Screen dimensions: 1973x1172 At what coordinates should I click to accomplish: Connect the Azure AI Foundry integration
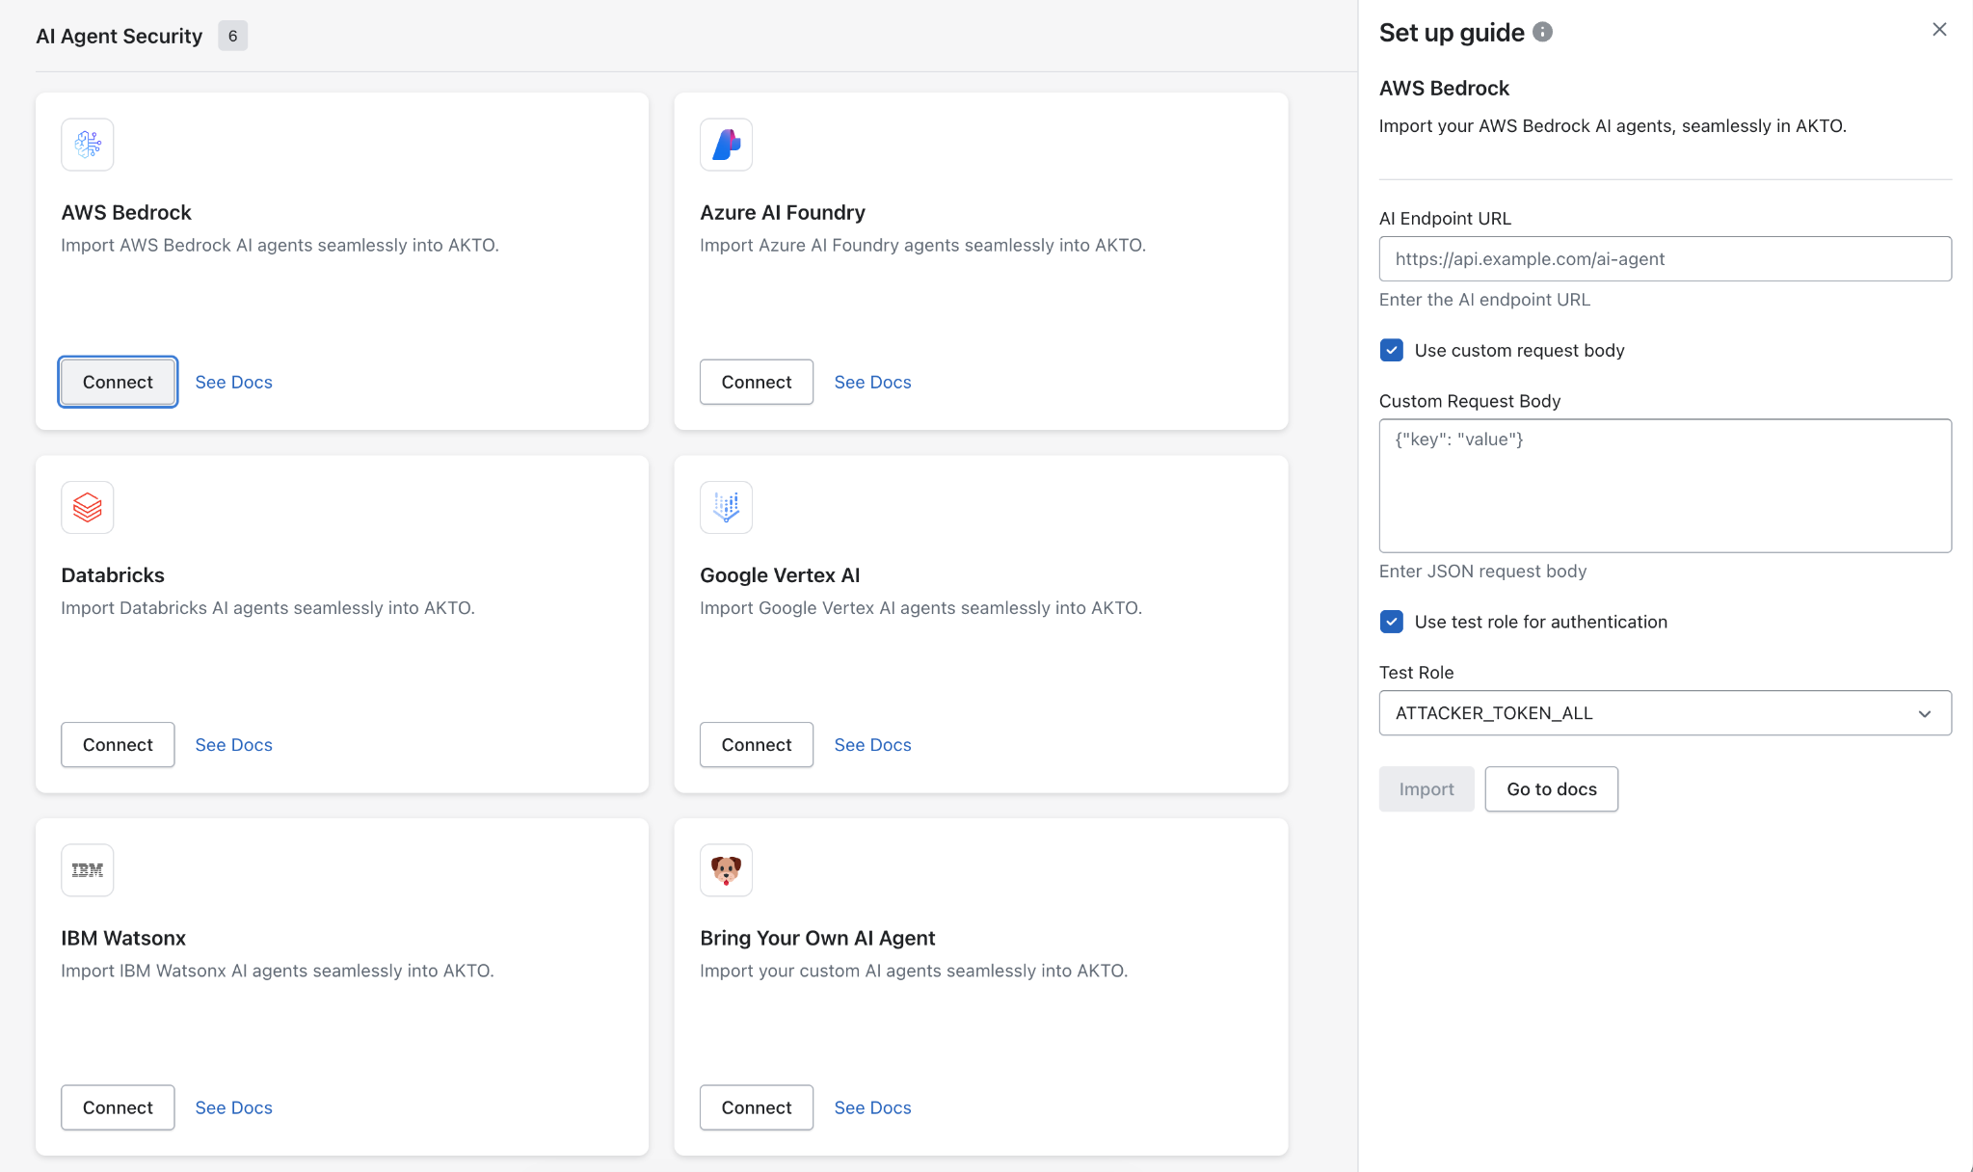pos(756,382)
